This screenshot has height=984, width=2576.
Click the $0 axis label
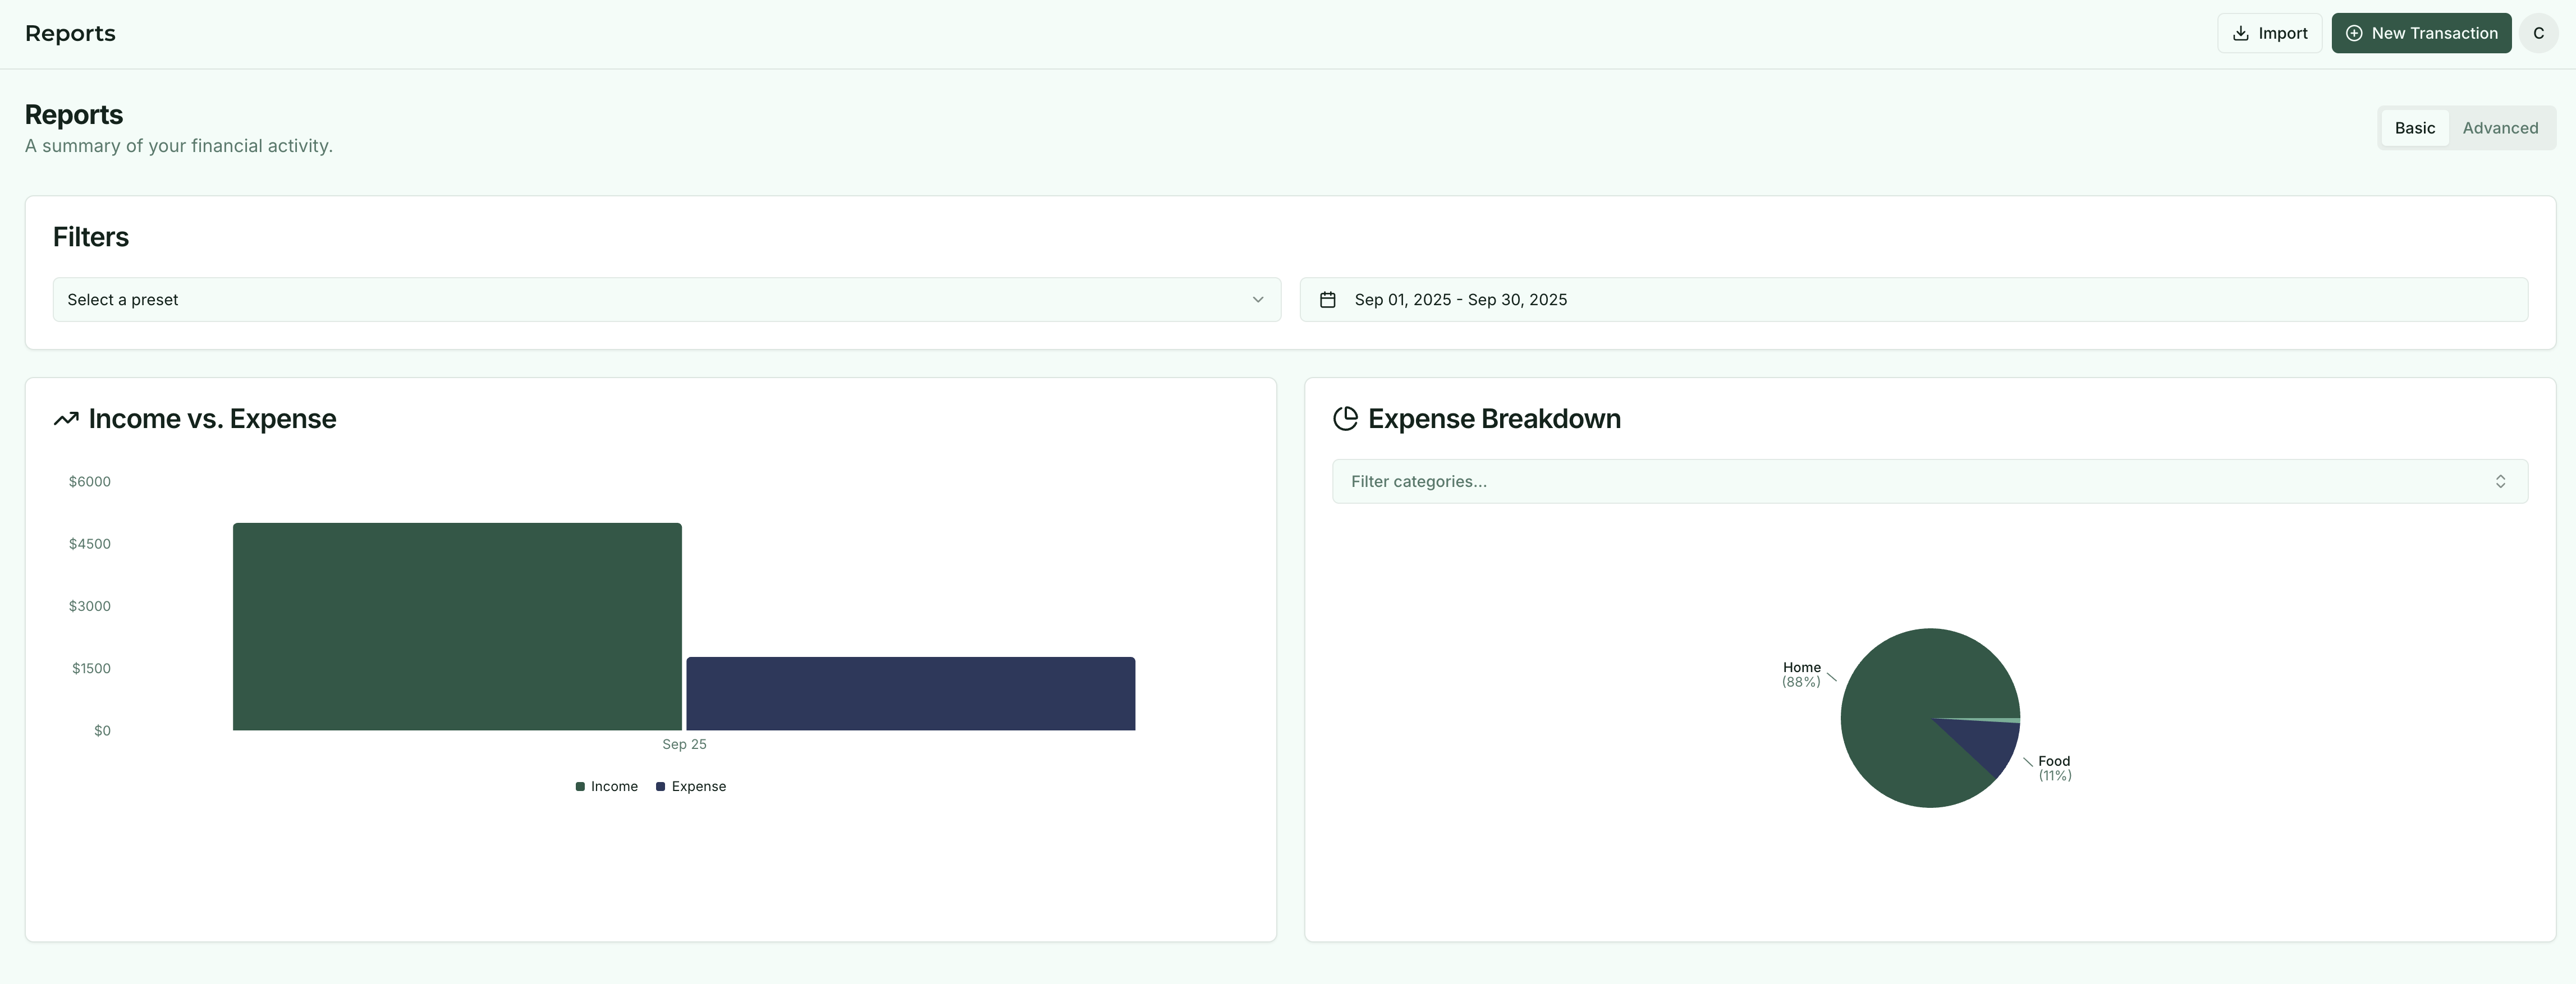[102, 731]
